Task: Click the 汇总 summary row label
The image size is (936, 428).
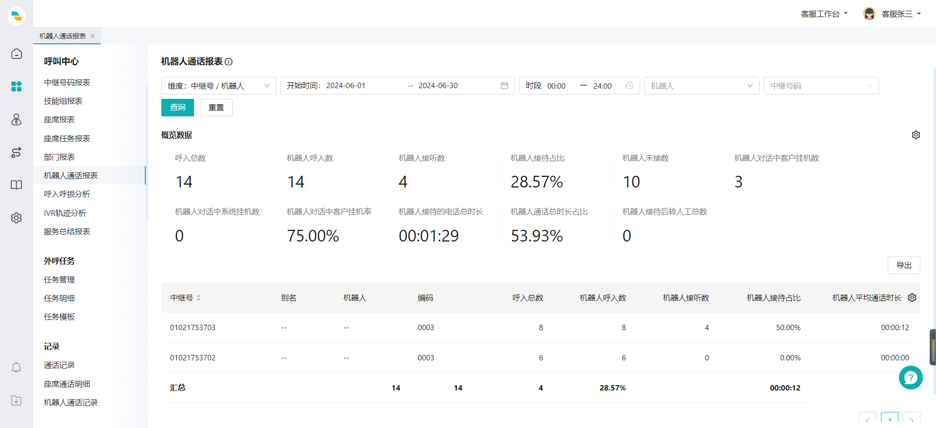Action: click(178, 388)
